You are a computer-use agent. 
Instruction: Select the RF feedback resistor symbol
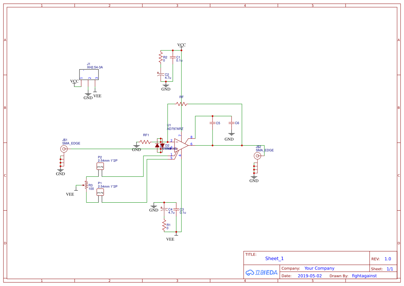tap(181, 104)
